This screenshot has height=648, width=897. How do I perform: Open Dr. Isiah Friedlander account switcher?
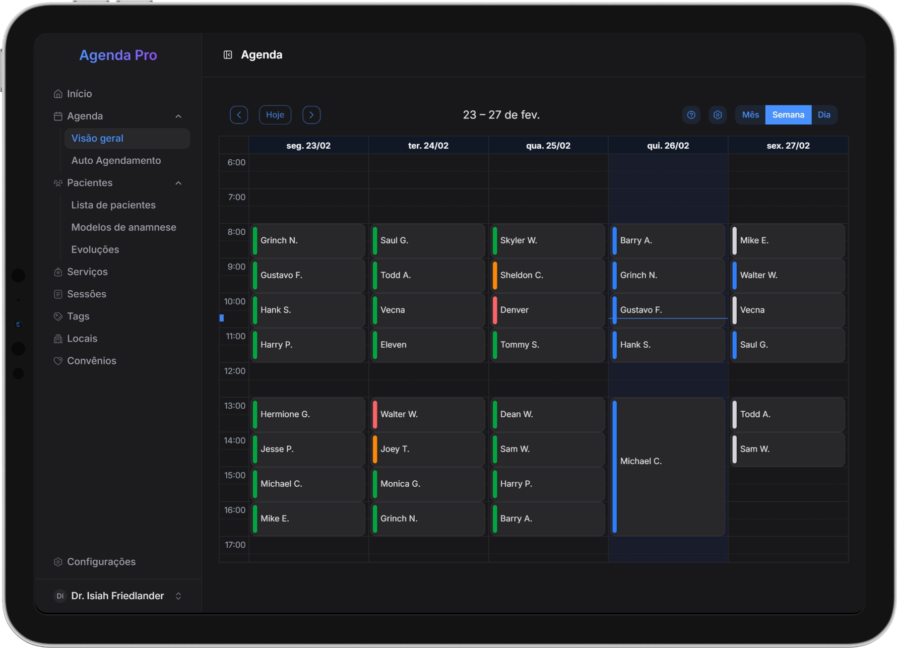point(178,596)
